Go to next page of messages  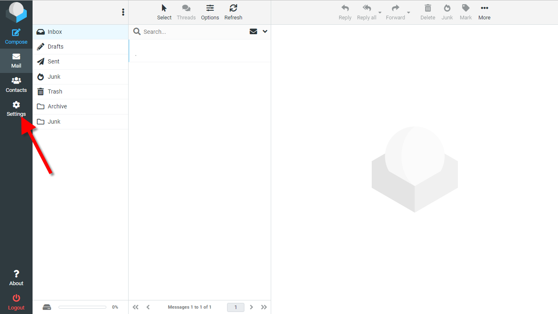click(251, 307)
